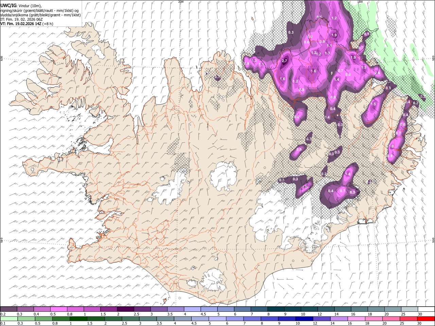Click the 1.5 value on the map's snow band
Image resolution: width=435 pixels, height=326 pixels.
[374, 104]
